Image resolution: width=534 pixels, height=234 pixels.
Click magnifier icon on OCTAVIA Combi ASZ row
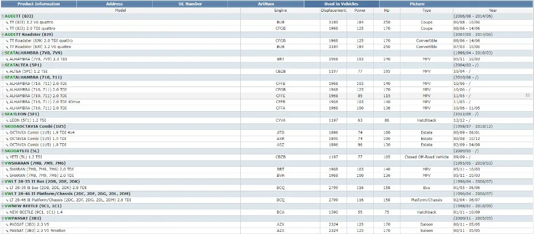point(7,145)
